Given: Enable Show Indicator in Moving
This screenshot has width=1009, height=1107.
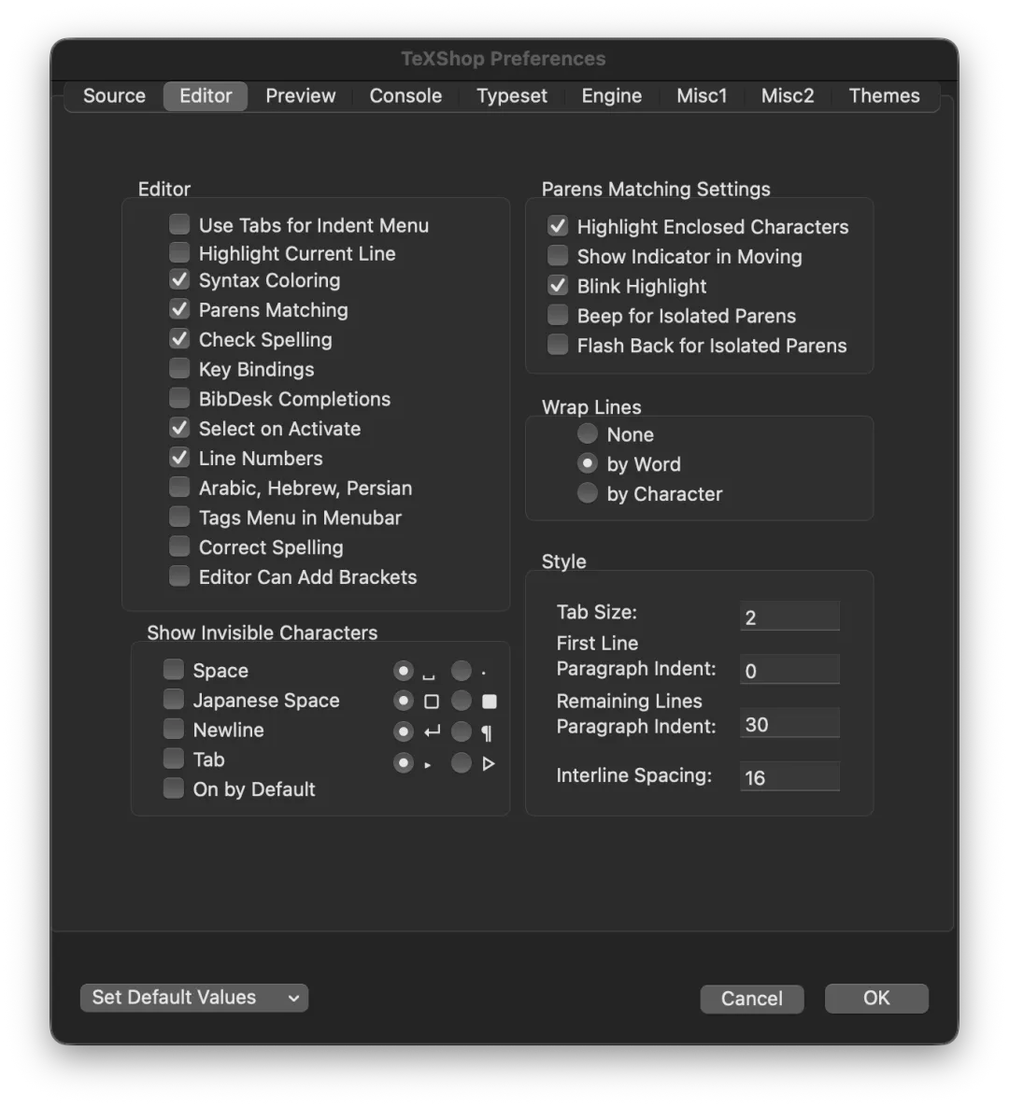Looking at the screenshot, I should pos(558,256).
